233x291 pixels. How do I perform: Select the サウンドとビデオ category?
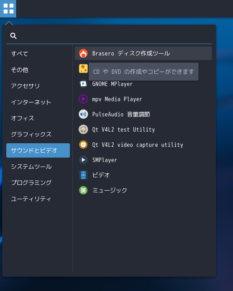point(38,150)
